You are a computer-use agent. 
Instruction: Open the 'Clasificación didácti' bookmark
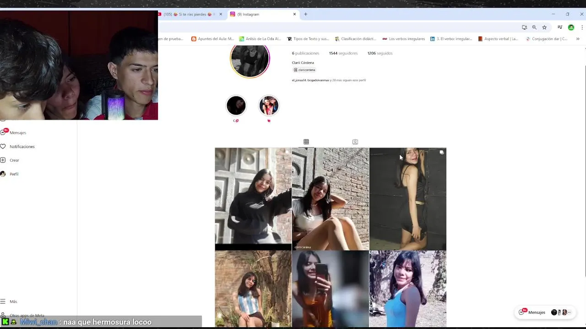pos(356,39)
